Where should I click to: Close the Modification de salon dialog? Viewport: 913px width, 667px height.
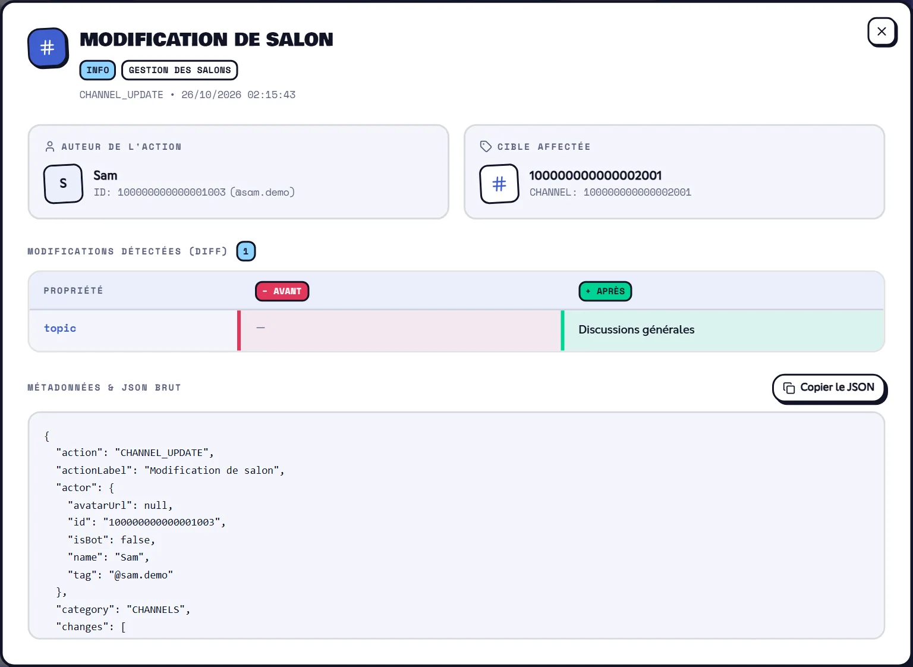(x=881, y=32)
